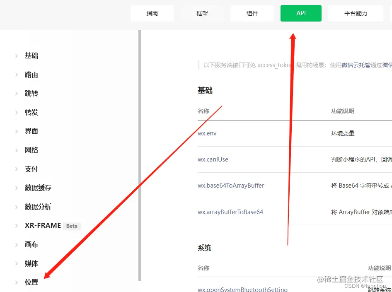Click the 支付 disclosure arrow icon
This screenshot has height=292, width=392.
click(16, 169)
